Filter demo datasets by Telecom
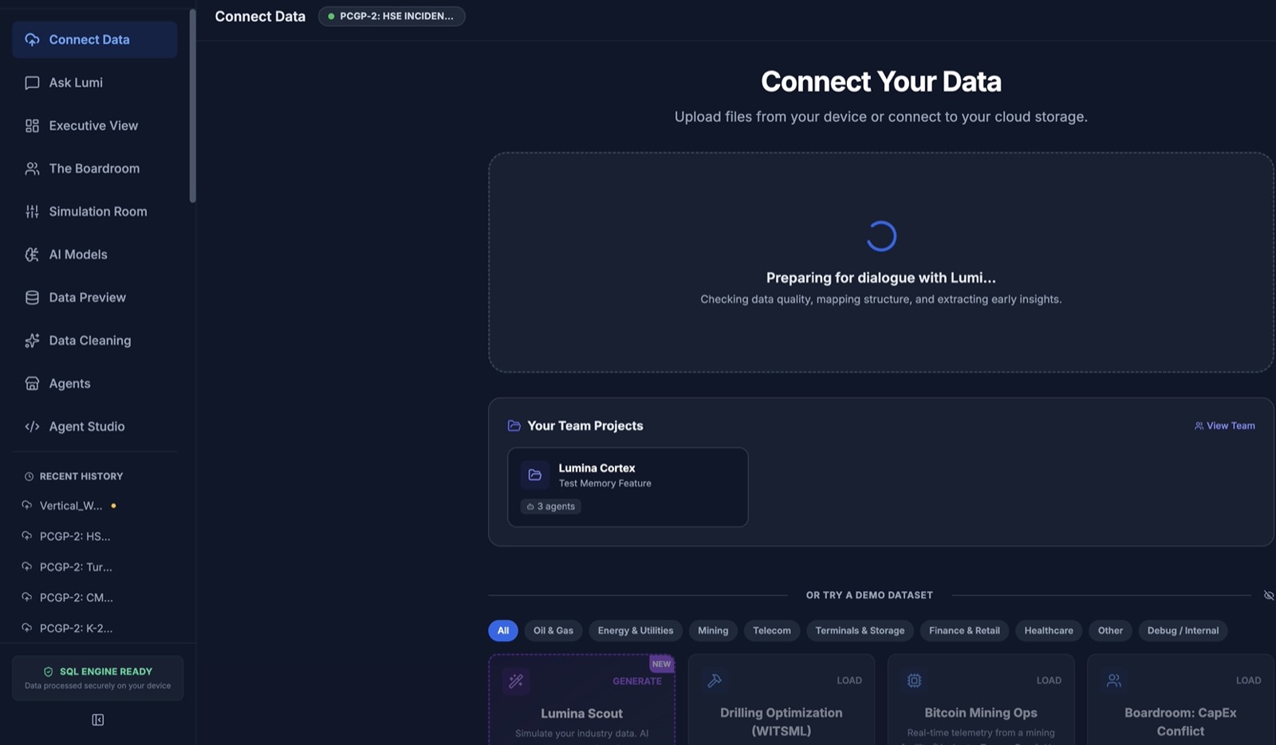 [x=772, y=631]
